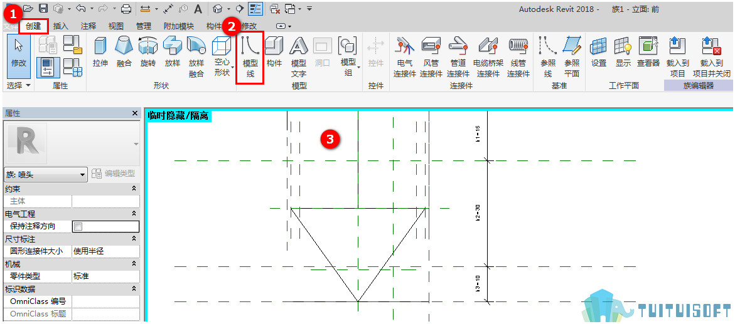
Task: Click the close inactive windows icon
Action: [x=275, y=8]
